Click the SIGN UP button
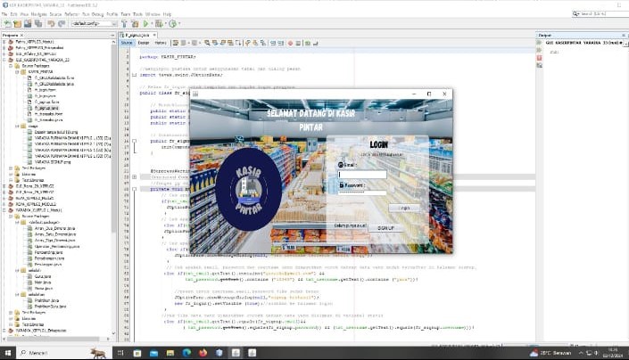The width and height of the screenshot is (629, 360). point(385,227)
